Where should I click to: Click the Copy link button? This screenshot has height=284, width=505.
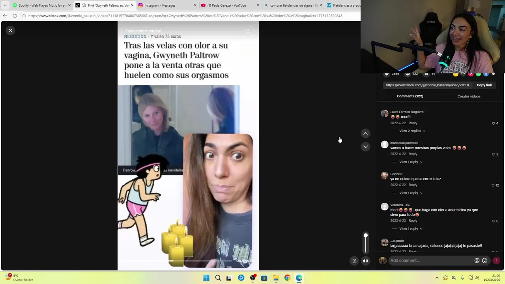tap(484, 85)
